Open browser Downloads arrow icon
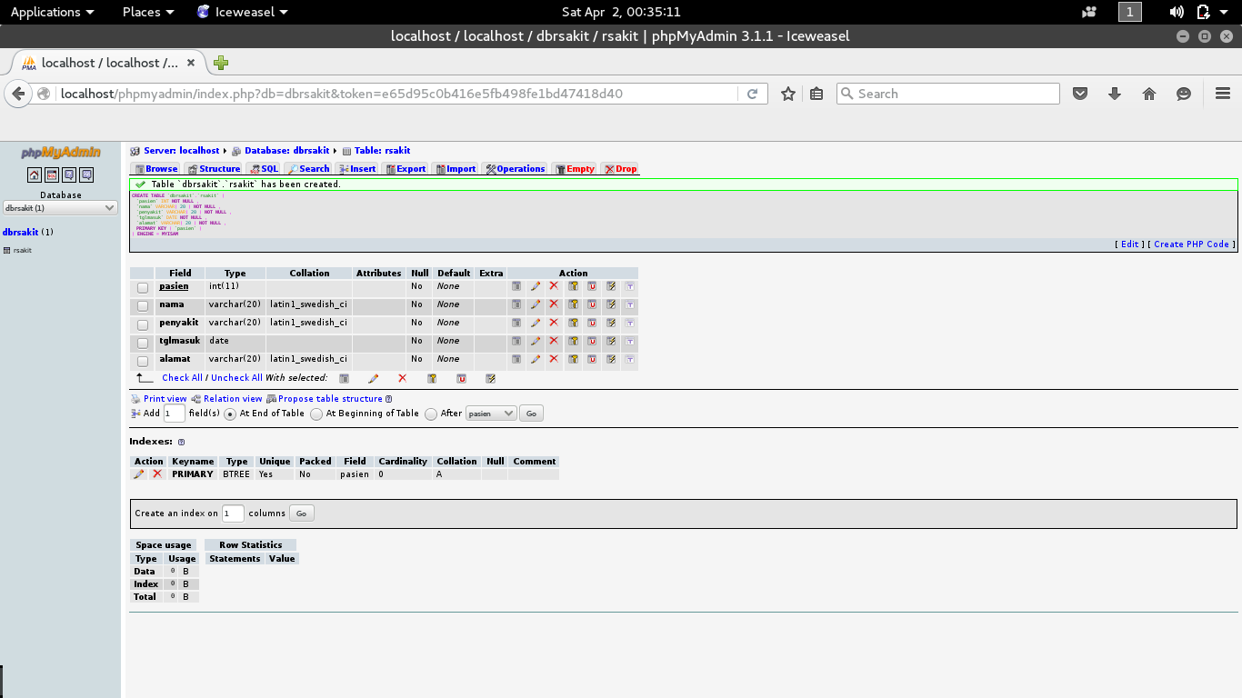Image resolution: width=1242 pixels, height=698 pixels. [x=1115, y=94]
